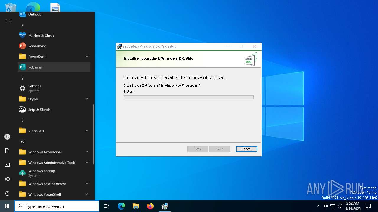Click the disabled Back button

click(198, 149)
